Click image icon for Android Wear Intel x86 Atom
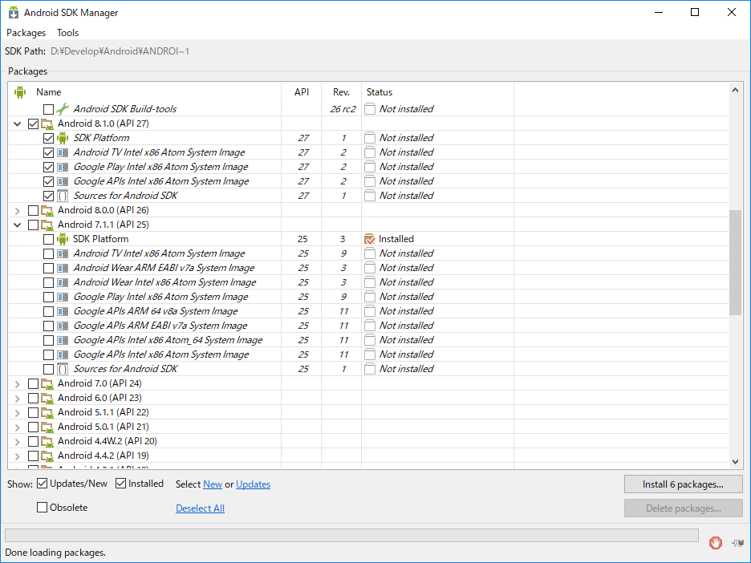The width and height of the screenshot is (751, 563). pyautogui.click(x=63, y=282)
